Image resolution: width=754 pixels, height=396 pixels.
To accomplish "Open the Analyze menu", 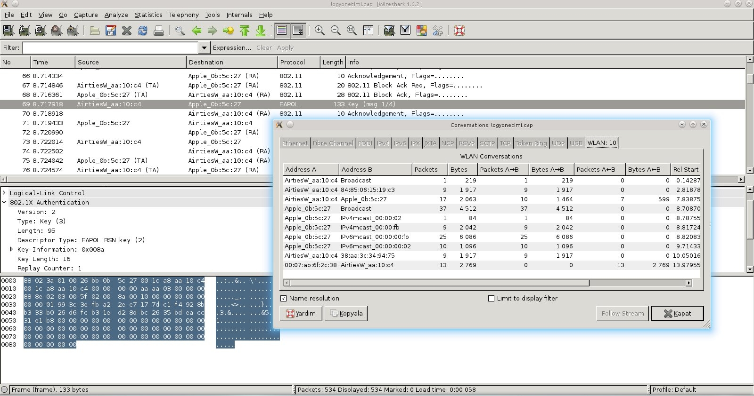I will [x=116, y=15].
